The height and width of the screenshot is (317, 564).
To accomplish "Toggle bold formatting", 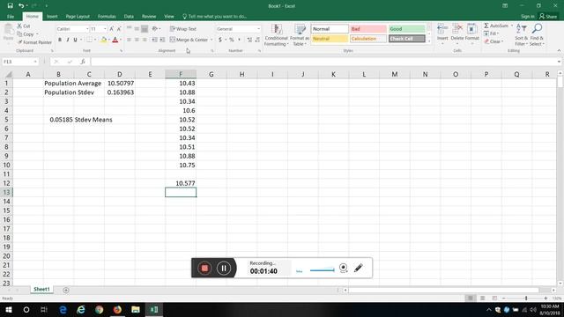I will tap(60, 40).
